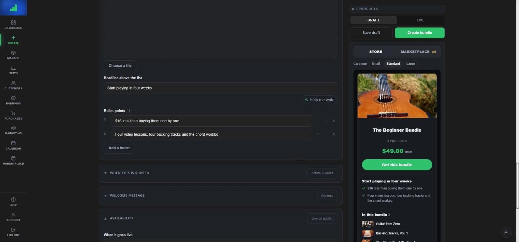Edit the Headline above the list field
Viewport: 519px width, 242px height.
(x=220, y=88)
